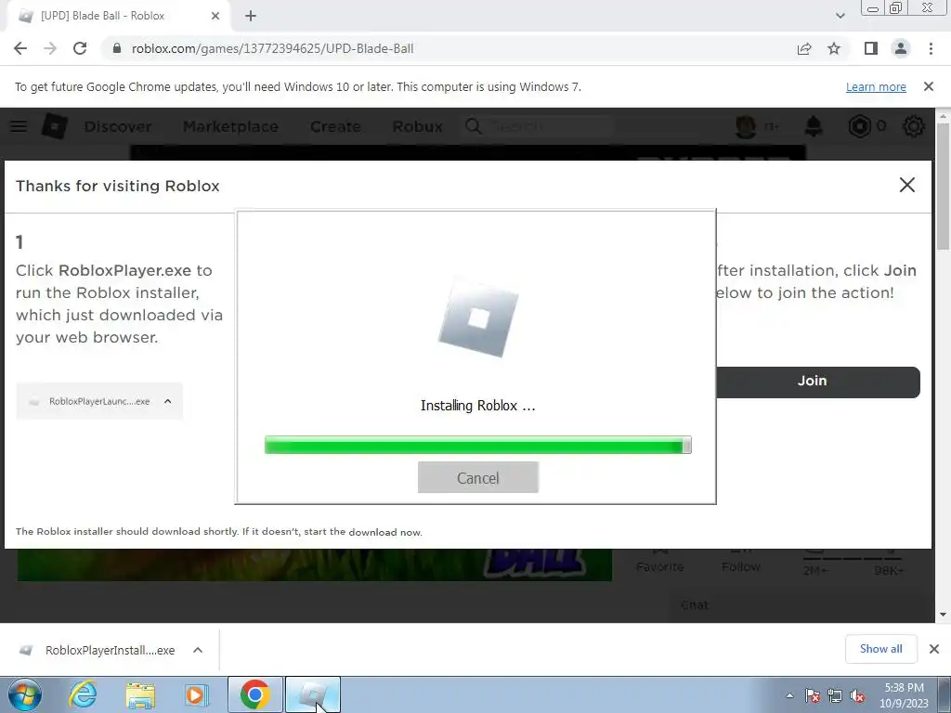The image size is (951, 713).
Task: Open the Roblox avatar profile icon
Action: tap(746, 126)
